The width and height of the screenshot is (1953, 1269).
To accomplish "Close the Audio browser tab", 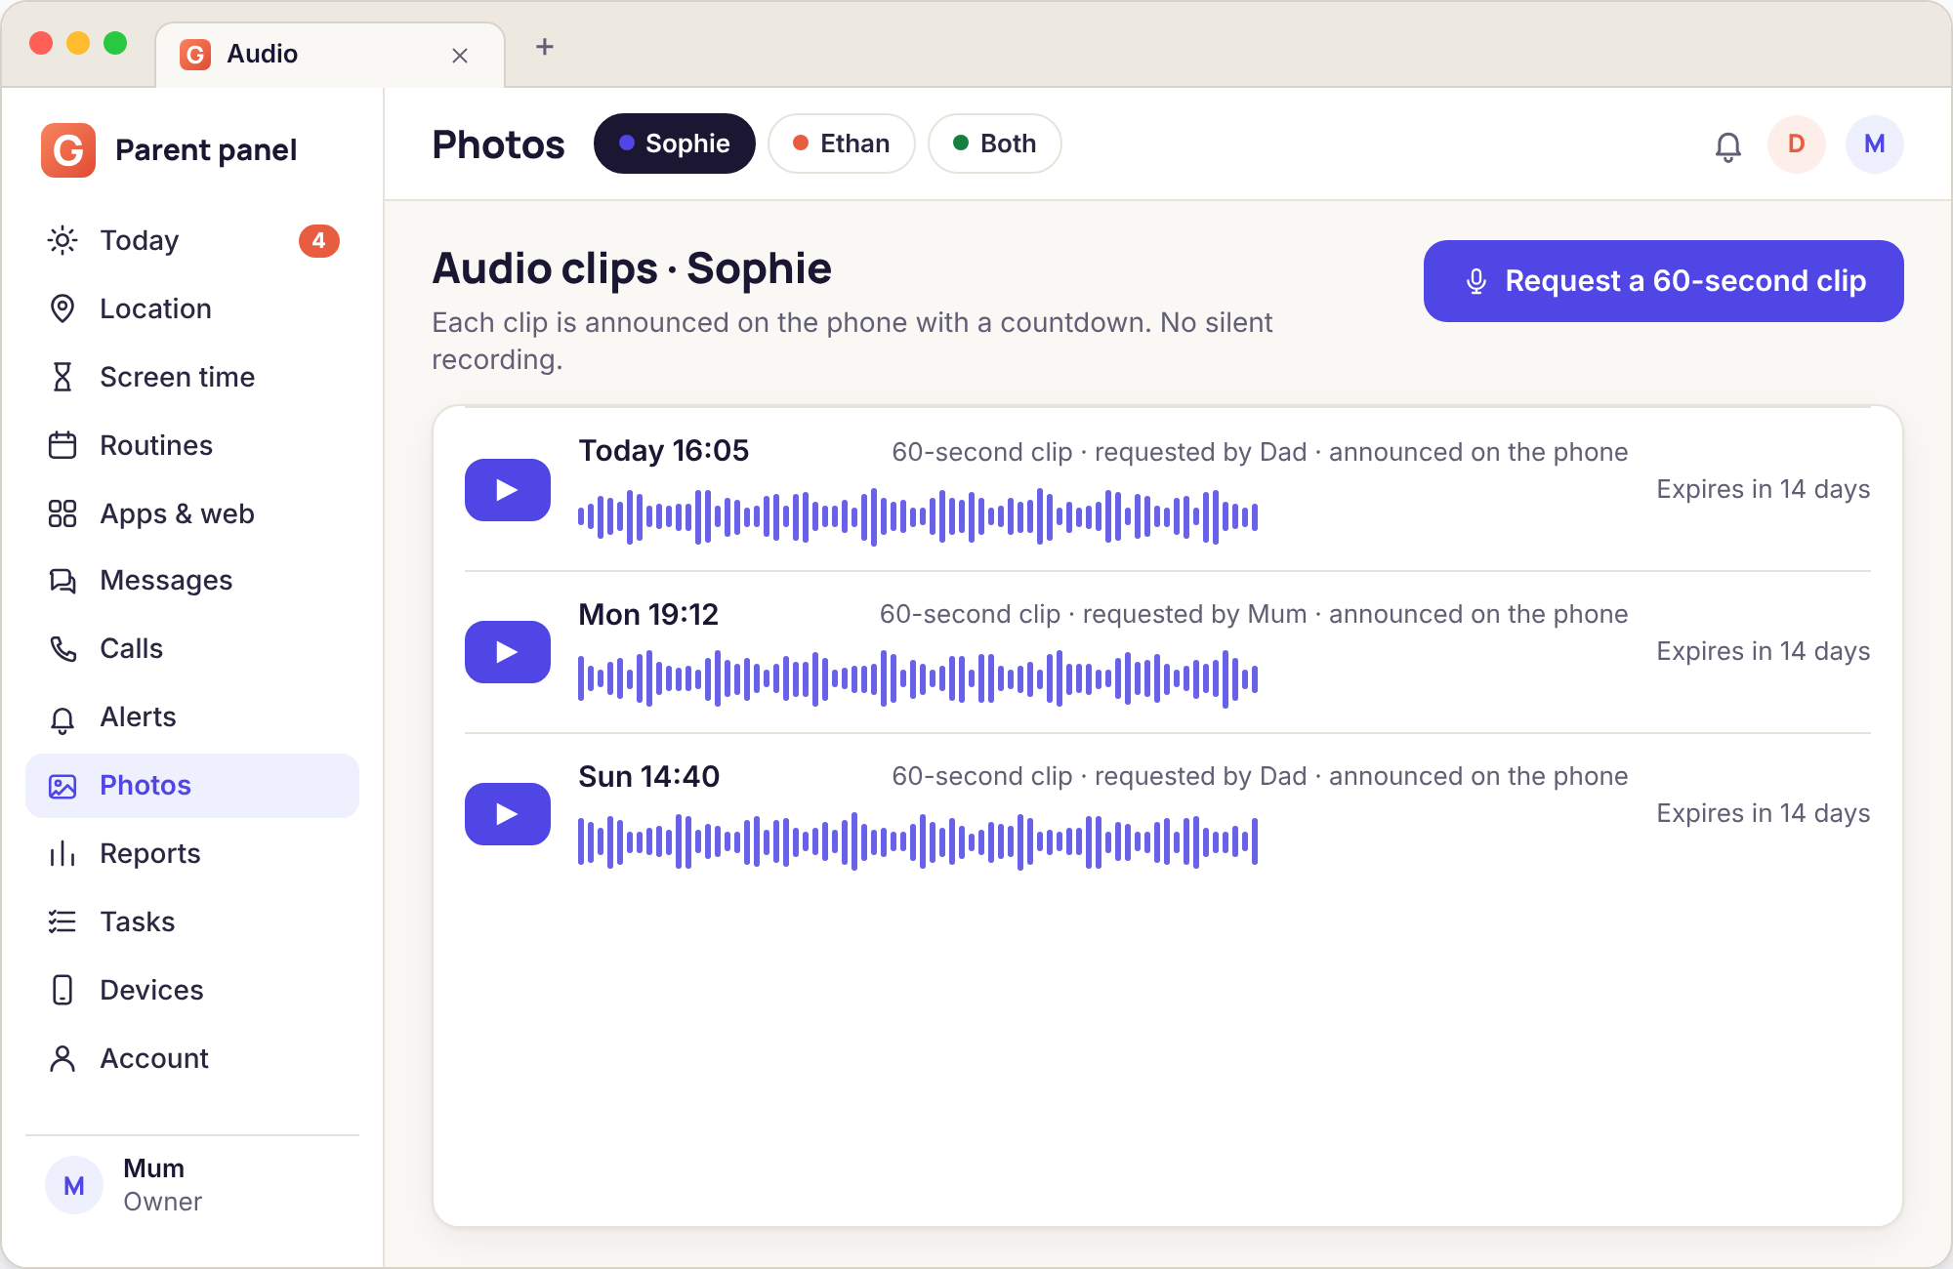I will 460,56.
